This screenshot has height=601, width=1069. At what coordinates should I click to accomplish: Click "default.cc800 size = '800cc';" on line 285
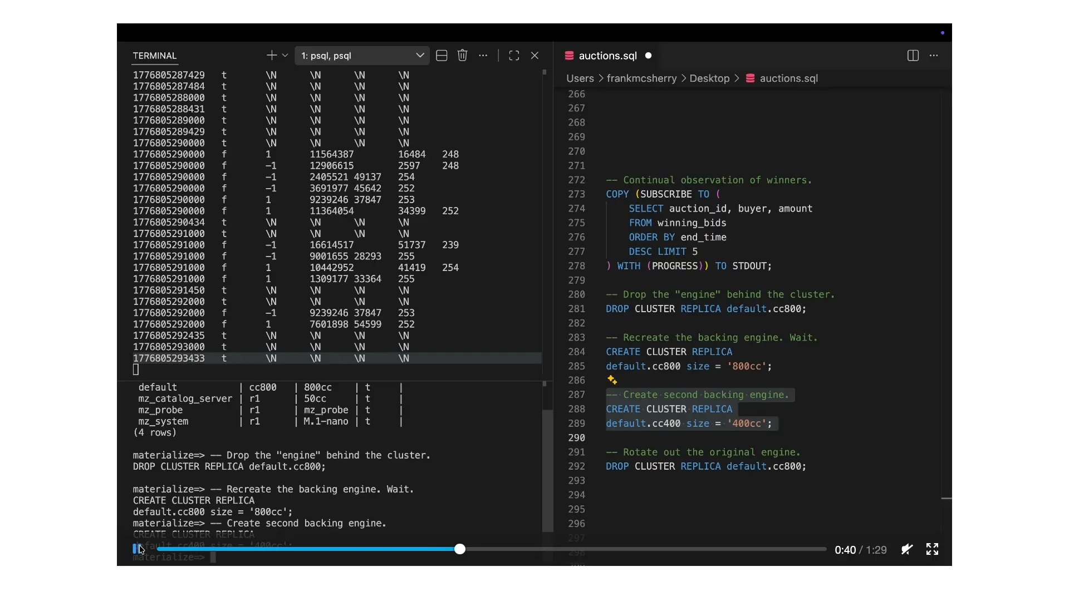pos(689,366)
